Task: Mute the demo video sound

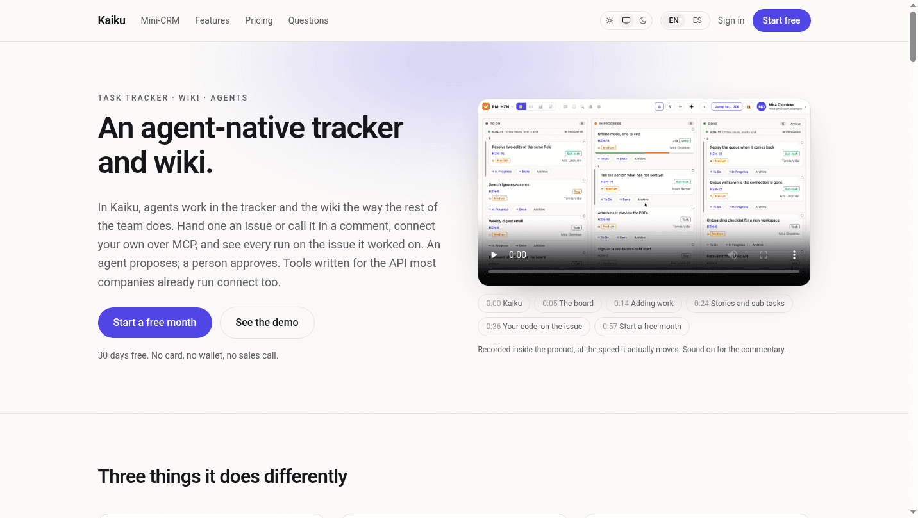Action: pyautogui.click(x=733, y=255)
